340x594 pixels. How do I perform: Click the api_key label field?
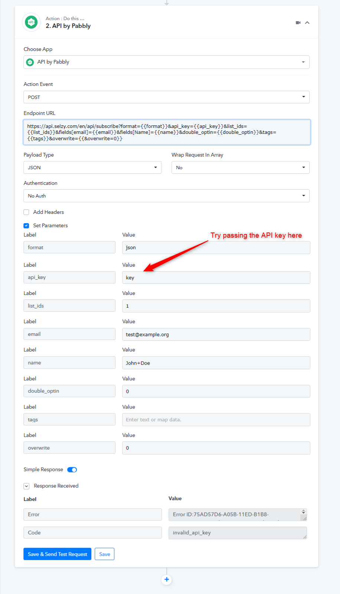(69, 277)
